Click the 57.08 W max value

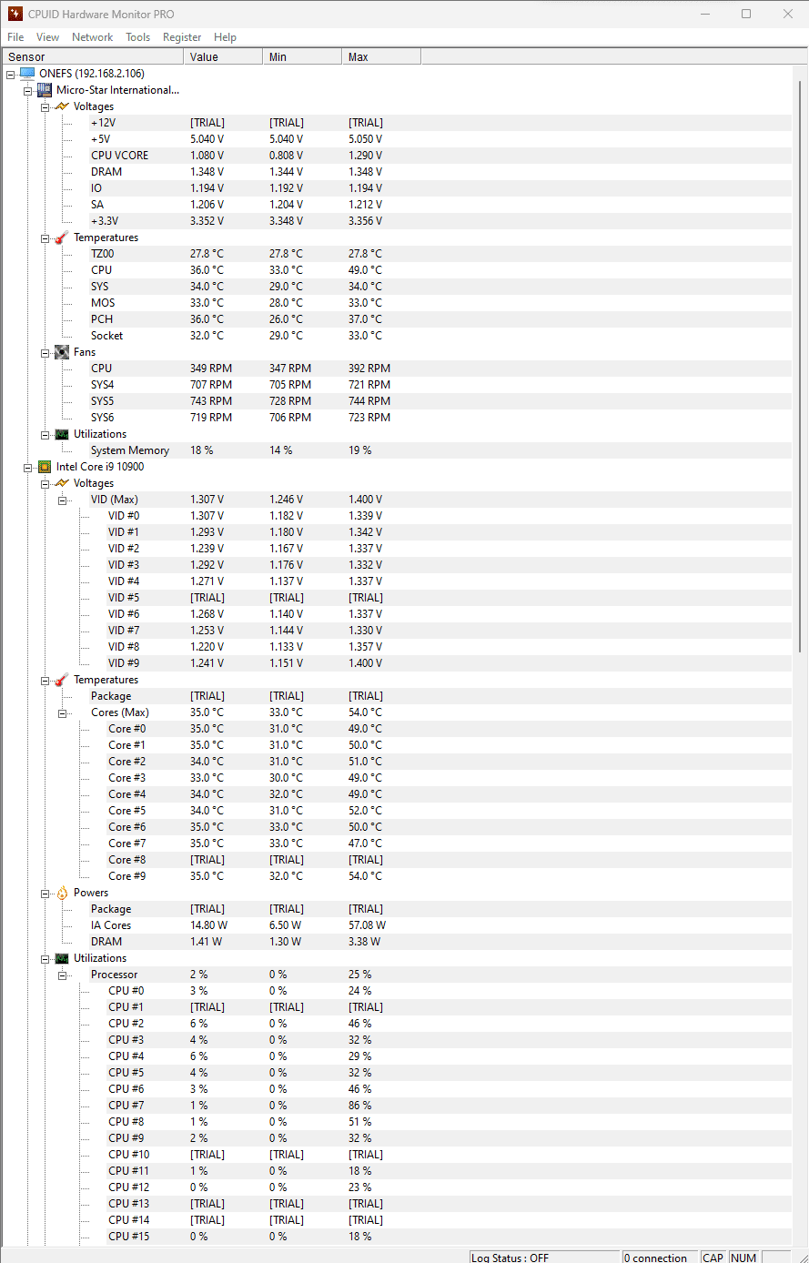(367, 925)
